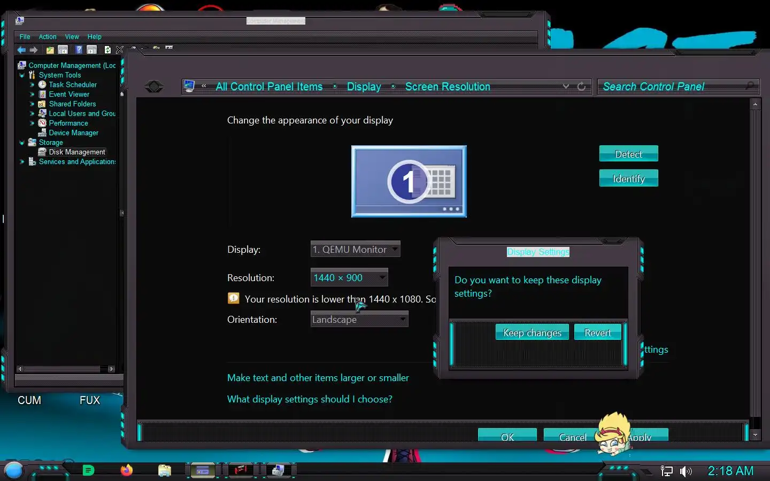Click the Identify button

click(628, 179)
